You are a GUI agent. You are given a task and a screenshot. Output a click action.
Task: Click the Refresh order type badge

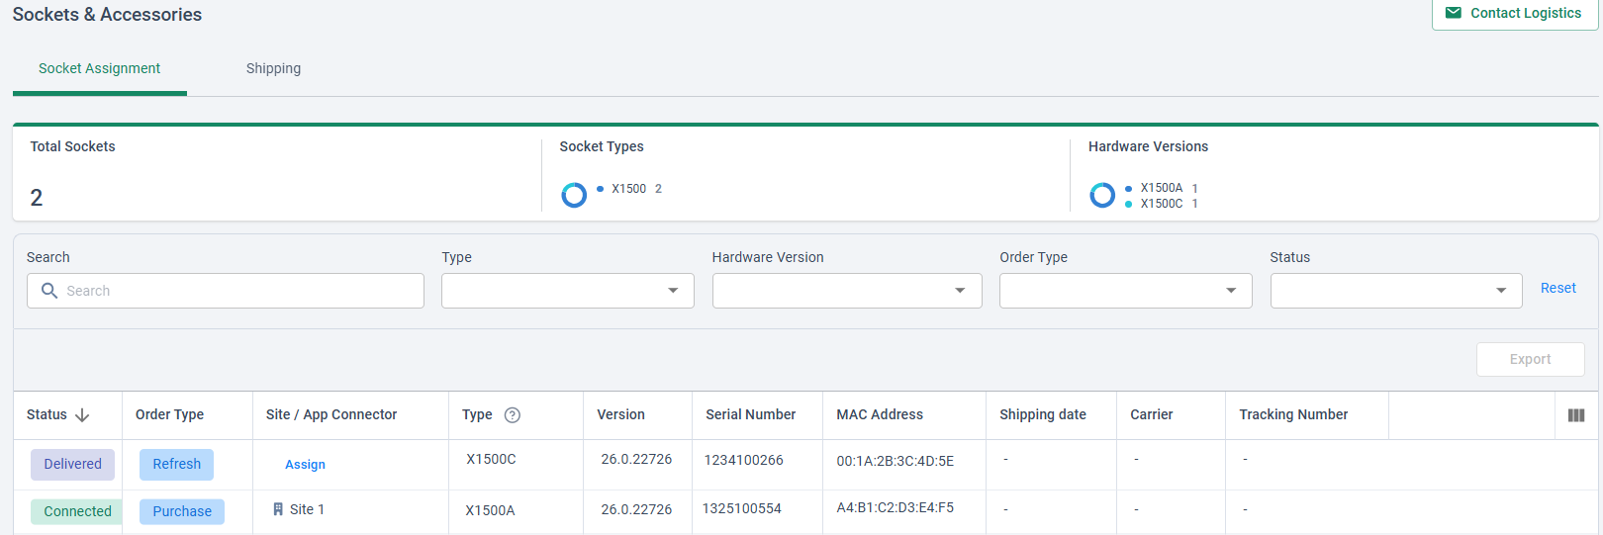click(176, 464)
